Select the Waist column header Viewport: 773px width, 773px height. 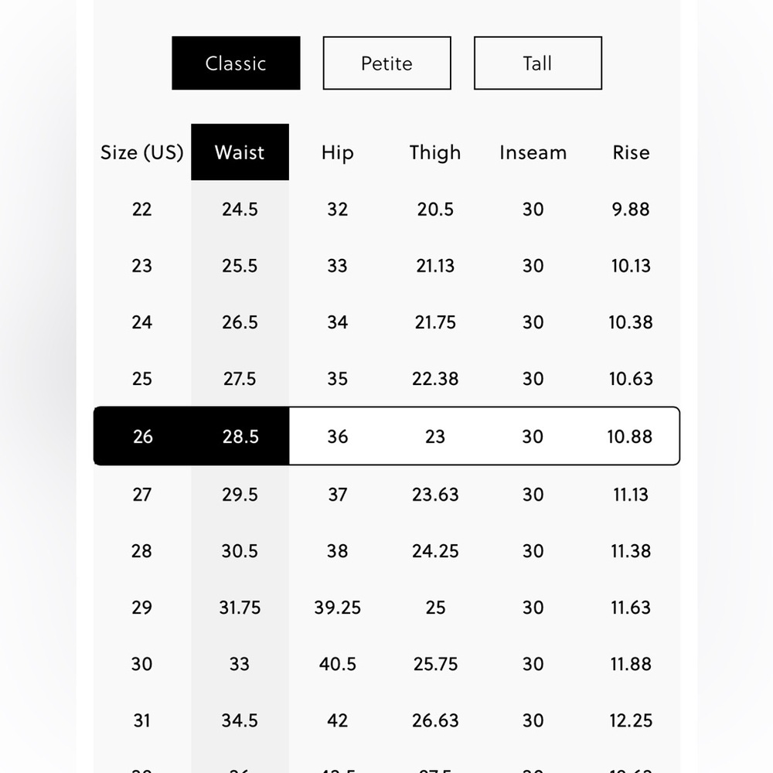click(x=240, y=152)
